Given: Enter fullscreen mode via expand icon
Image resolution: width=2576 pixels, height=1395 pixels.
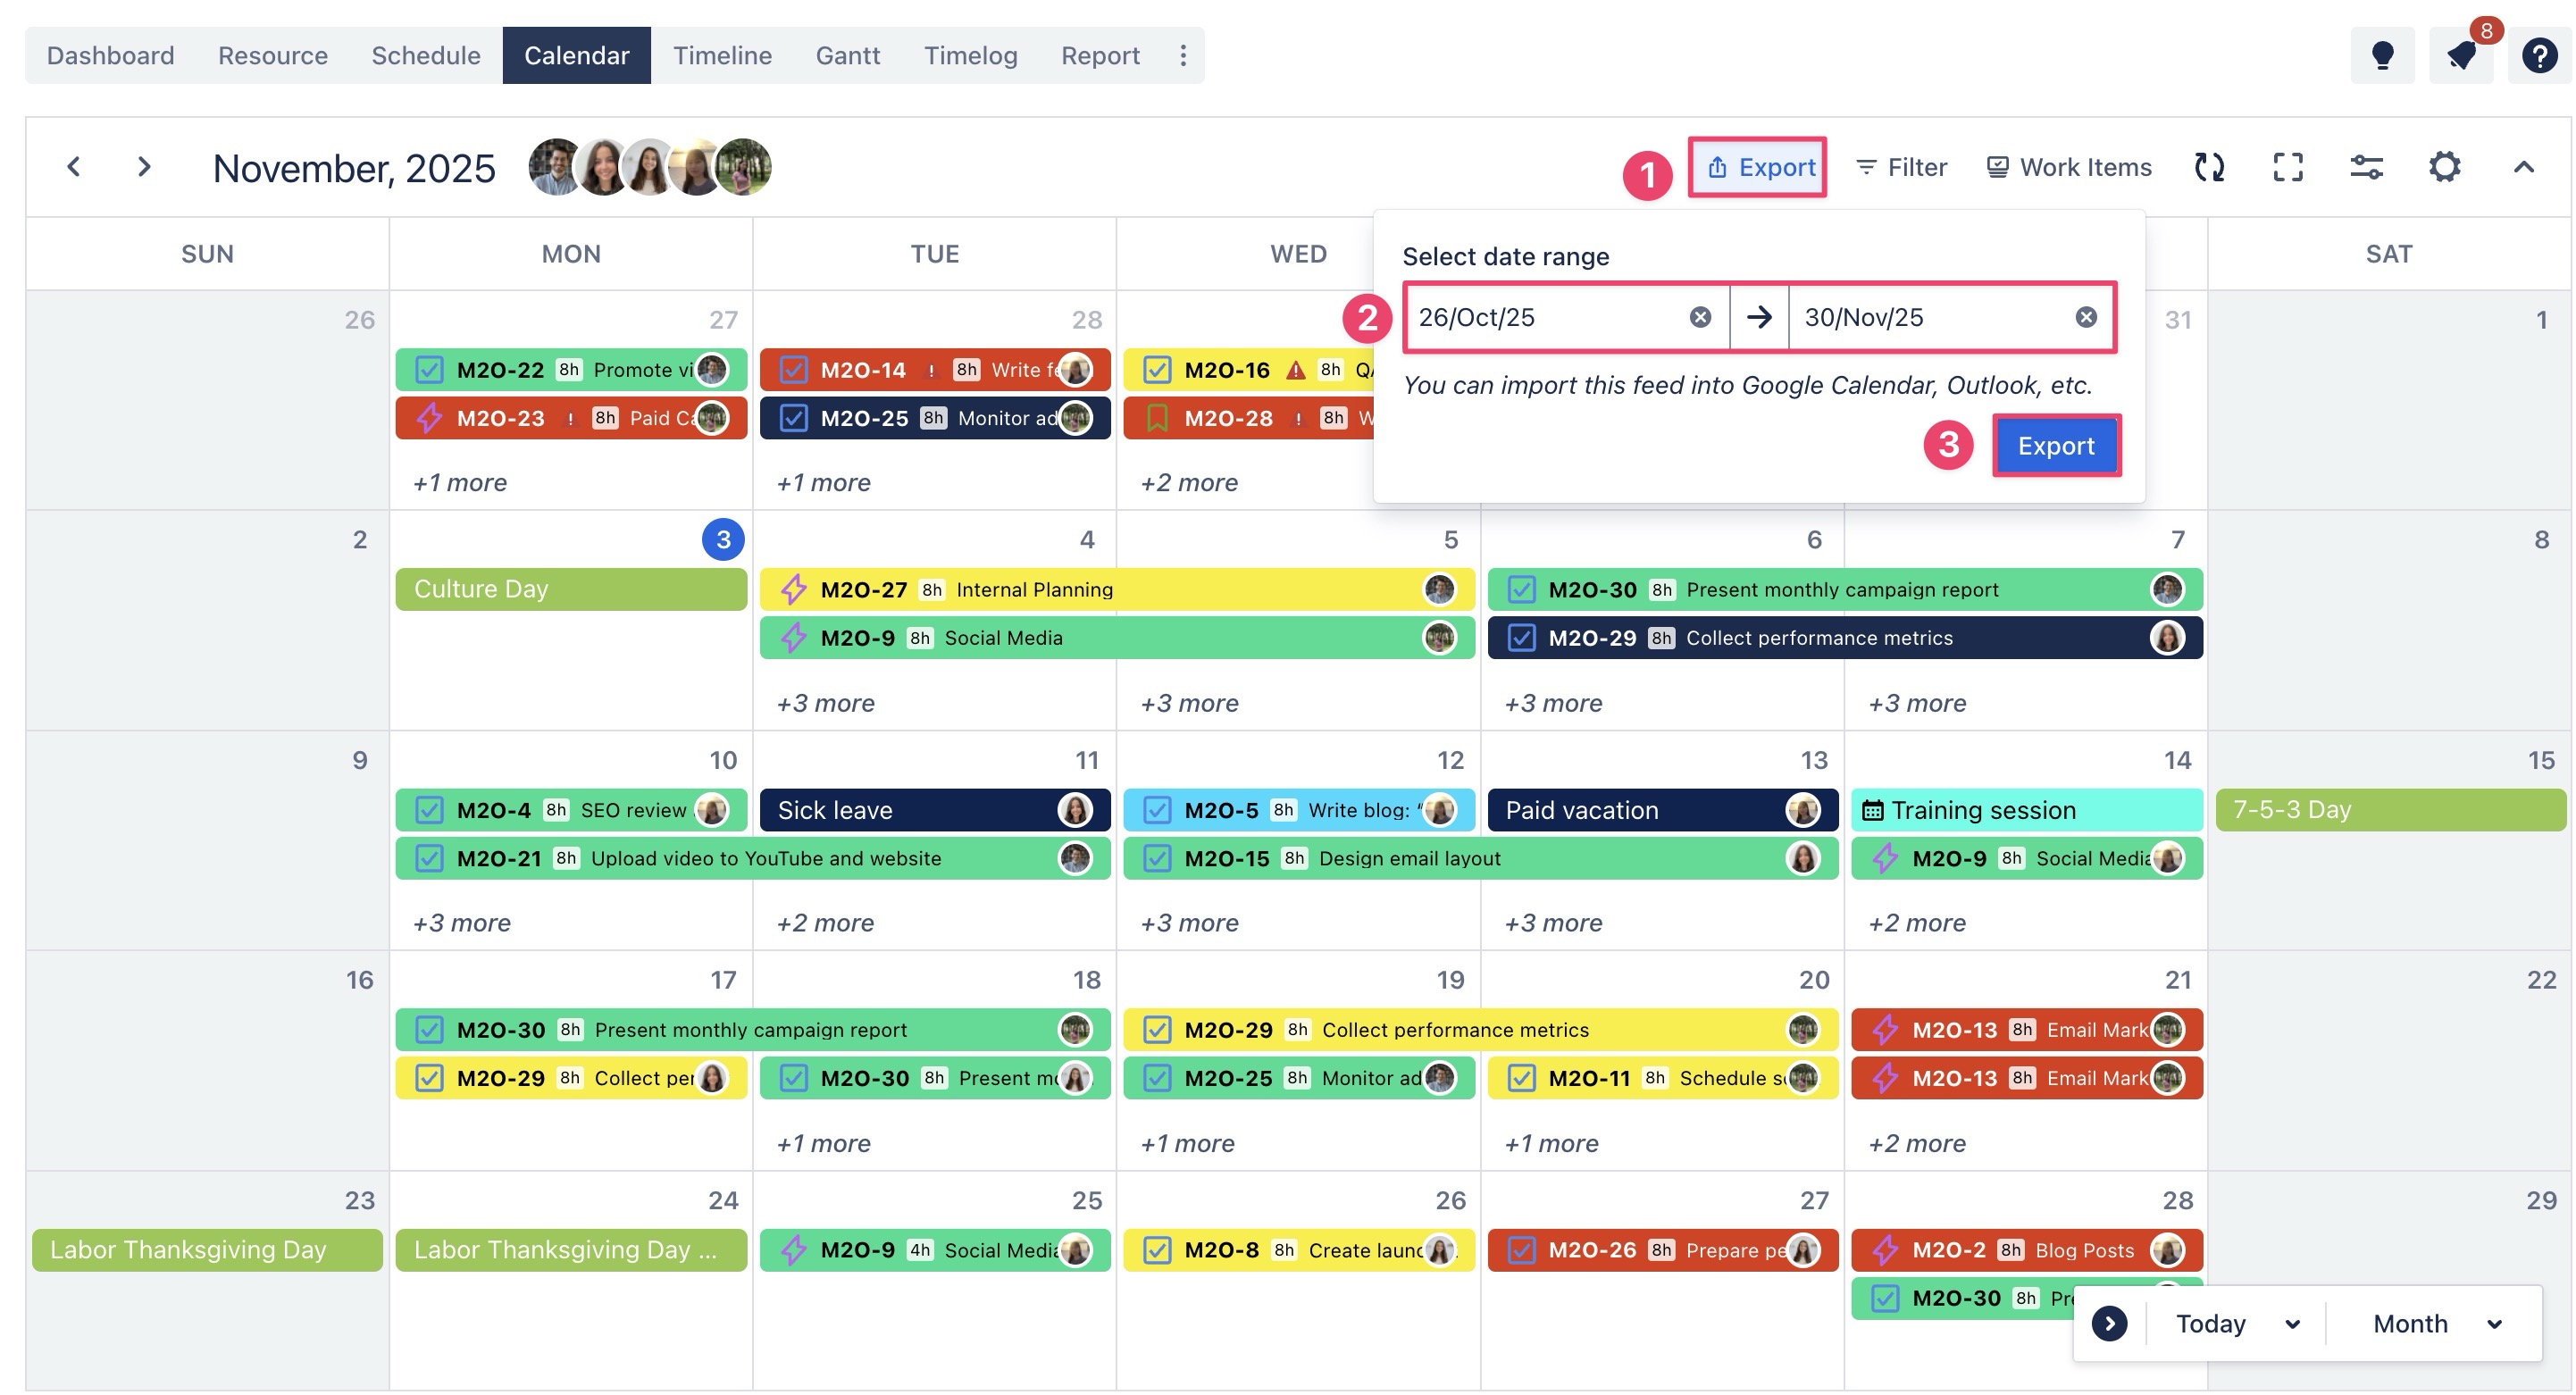Looking at the screenshot, I should coord(2288,167).
